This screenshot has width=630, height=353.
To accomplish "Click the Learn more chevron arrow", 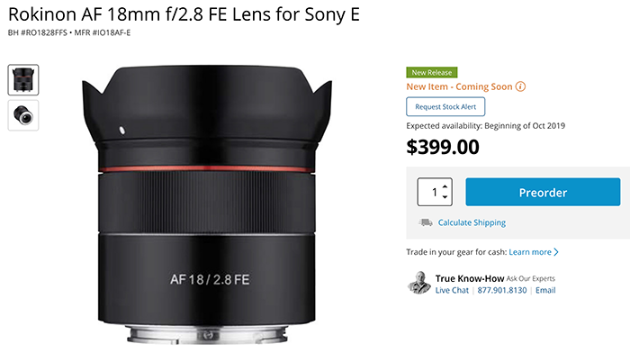I will coord(556,252).
